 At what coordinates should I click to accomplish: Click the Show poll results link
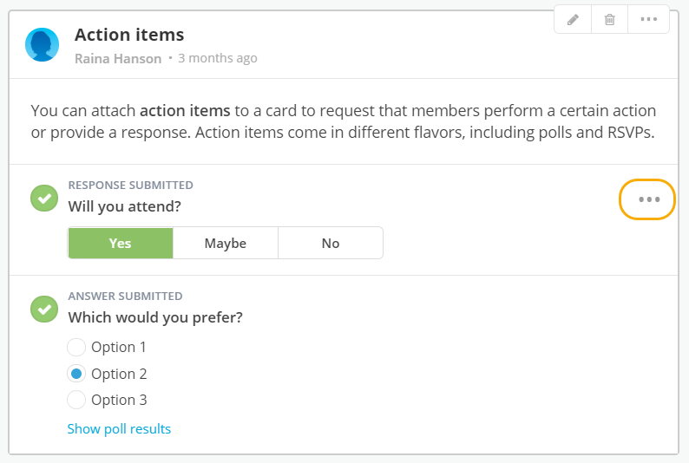coord(119,429)
